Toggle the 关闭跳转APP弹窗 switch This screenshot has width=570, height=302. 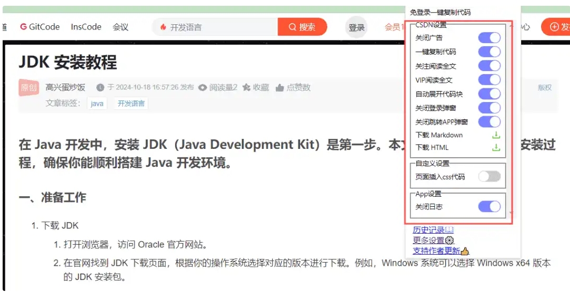(490, 122)
